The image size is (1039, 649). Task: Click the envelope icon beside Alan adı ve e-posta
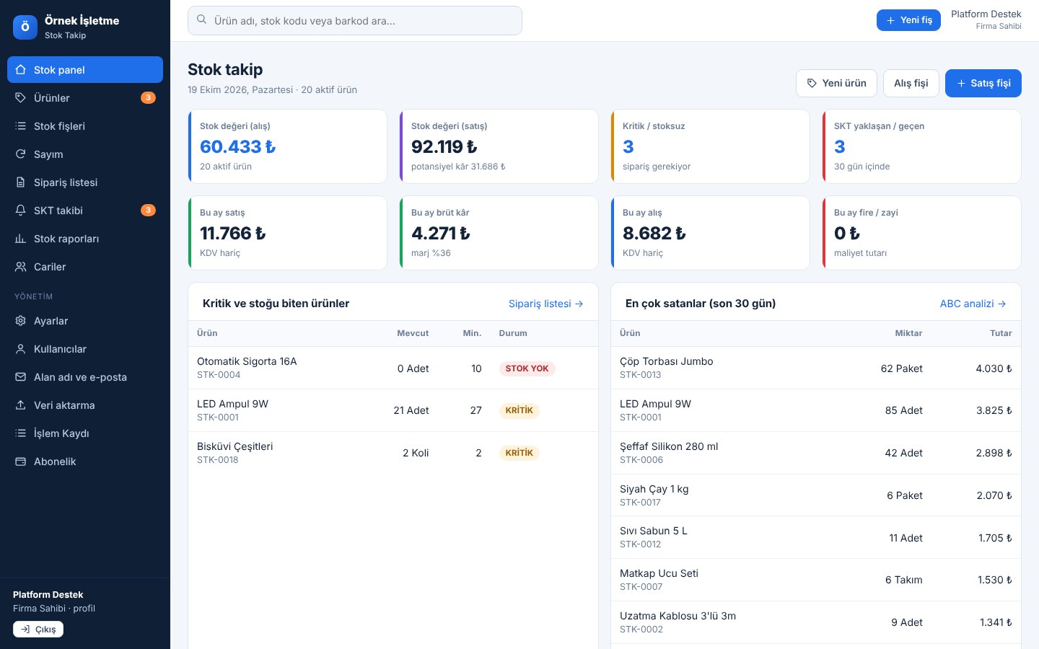coord(21,377)
